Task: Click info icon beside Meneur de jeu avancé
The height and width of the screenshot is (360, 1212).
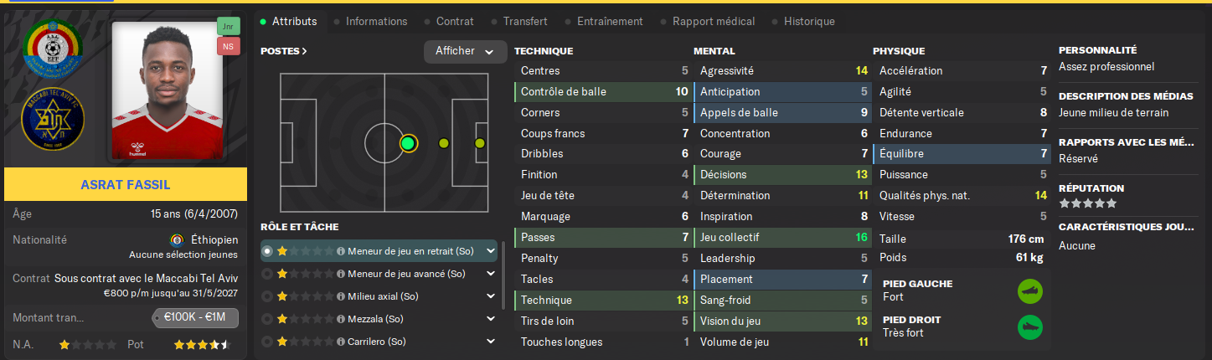Action: point(341,274)
